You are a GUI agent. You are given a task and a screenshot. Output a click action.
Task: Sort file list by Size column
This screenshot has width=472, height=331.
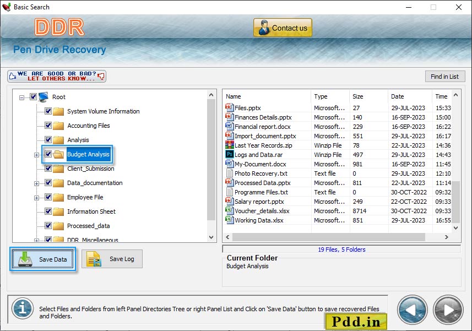pyautogui.click(x=368, y=96)
